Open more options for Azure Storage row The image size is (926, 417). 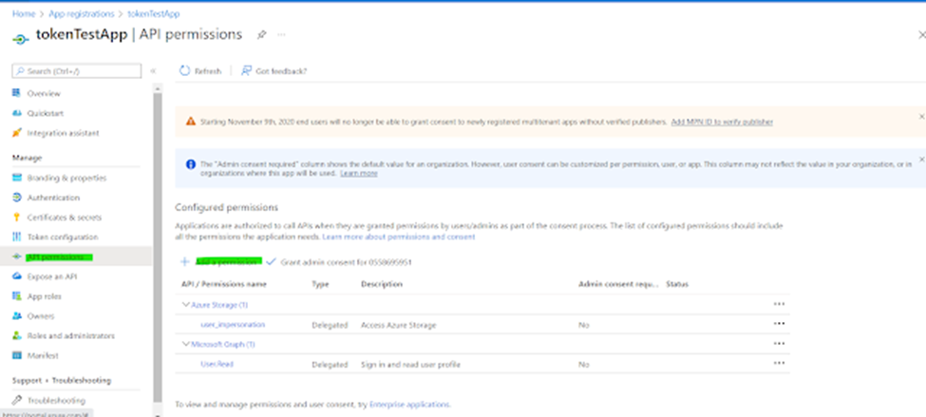[779, 304]
